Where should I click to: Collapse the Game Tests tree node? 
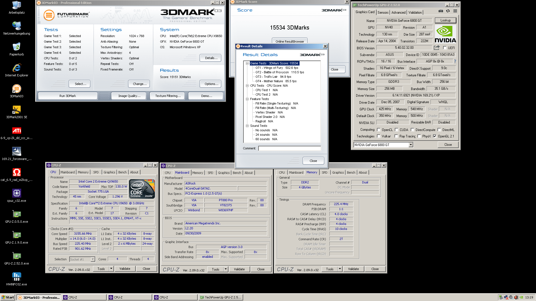tap(247, 64)
